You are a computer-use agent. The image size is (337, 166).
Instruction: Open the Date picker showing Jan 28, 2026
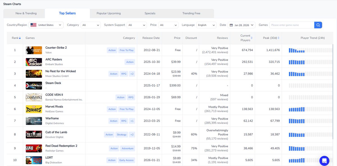click(242, 25)
